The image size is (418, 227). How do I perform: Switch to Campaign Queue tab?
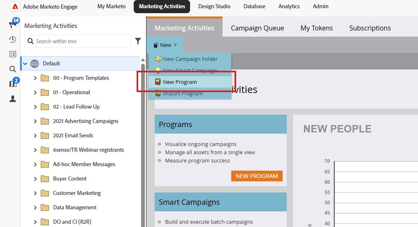[257, 28]
